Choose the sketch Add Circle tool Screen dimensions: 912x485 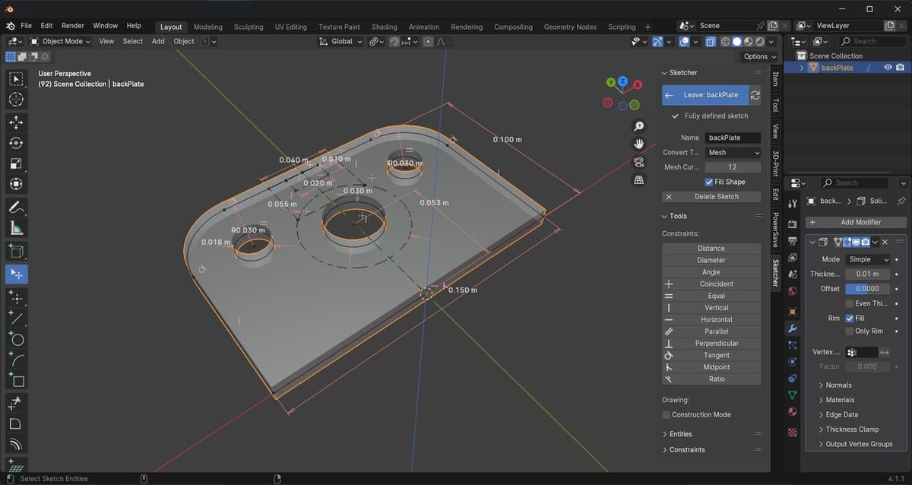click(17, 338)
